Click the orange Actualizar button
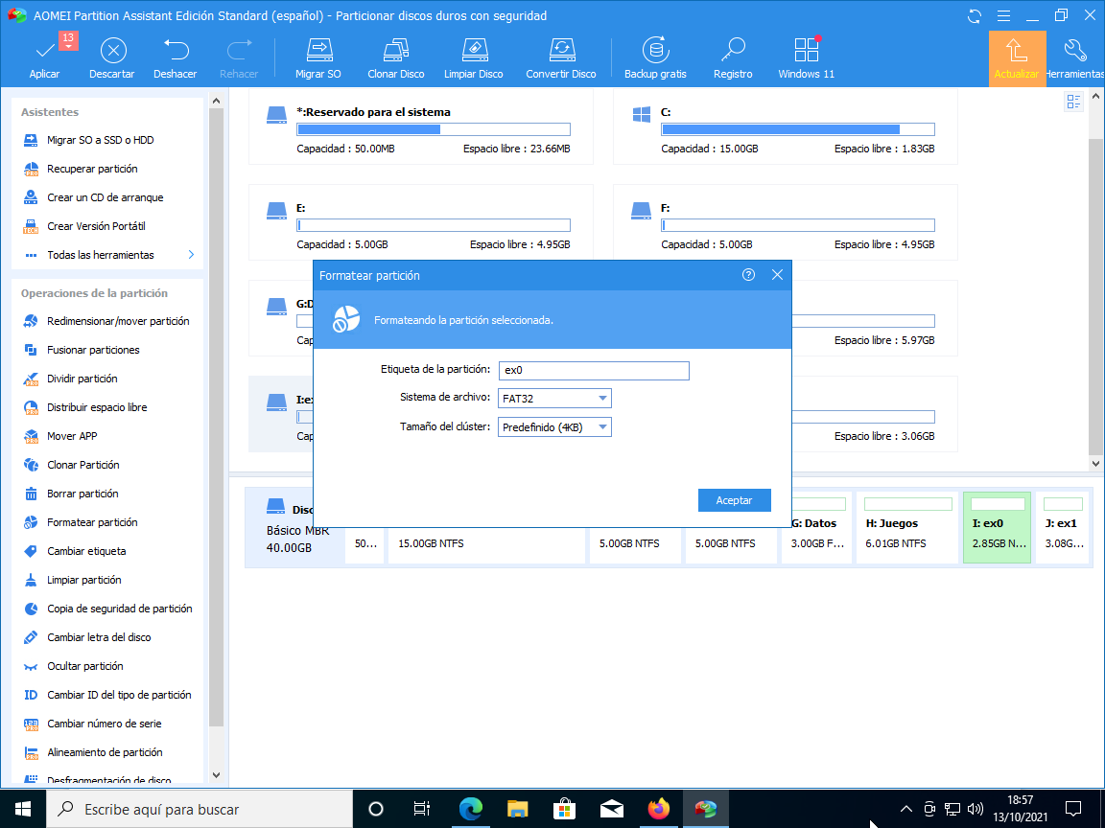 (1017, 58)
